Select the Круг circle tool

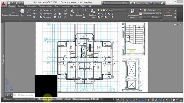pyautogui.click(x=22, y=12)
